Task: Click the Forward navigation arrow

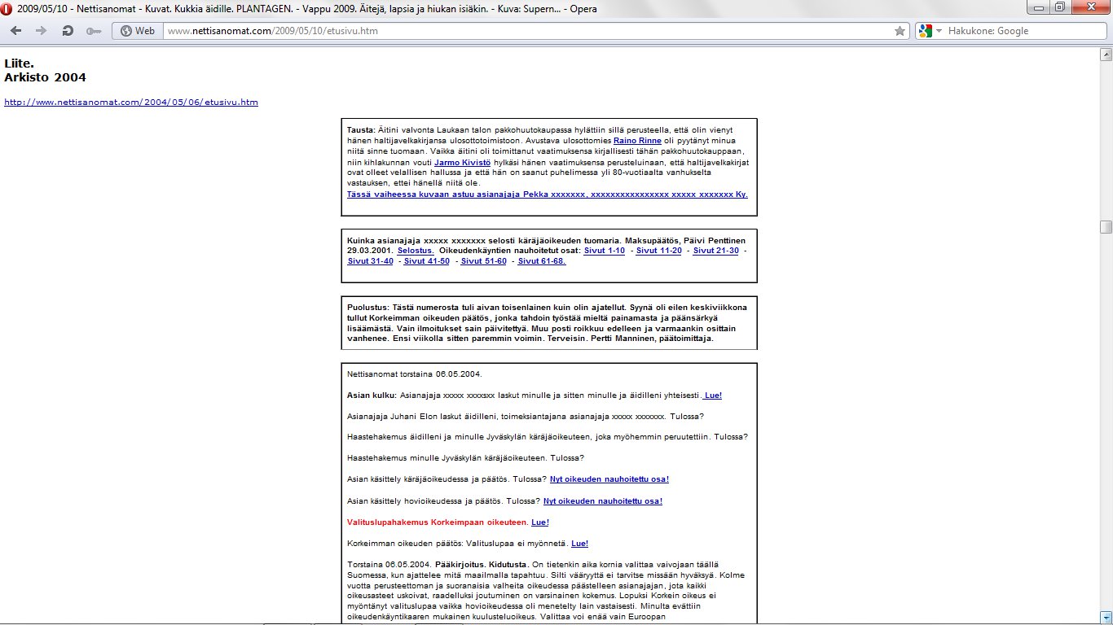Action: point(42,31)
